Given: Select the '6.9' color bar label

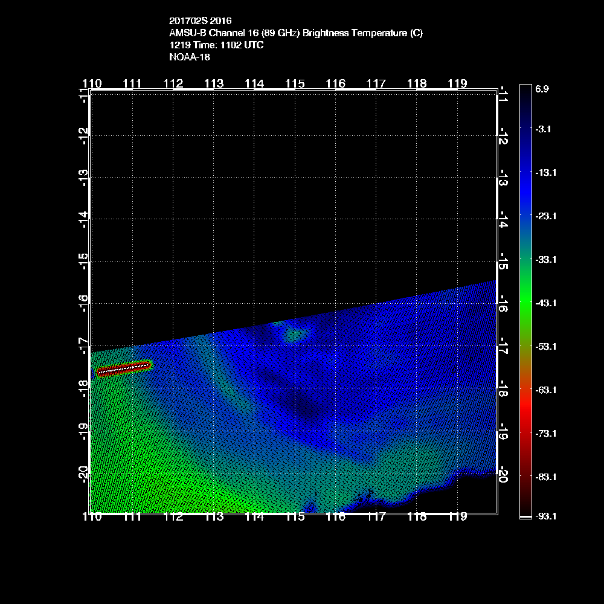Looking at the screenshot, I should coord(542,89).
